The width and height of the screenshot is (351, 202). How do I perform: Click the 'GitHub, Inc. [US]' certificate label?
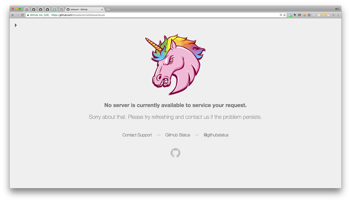[39, 15]
